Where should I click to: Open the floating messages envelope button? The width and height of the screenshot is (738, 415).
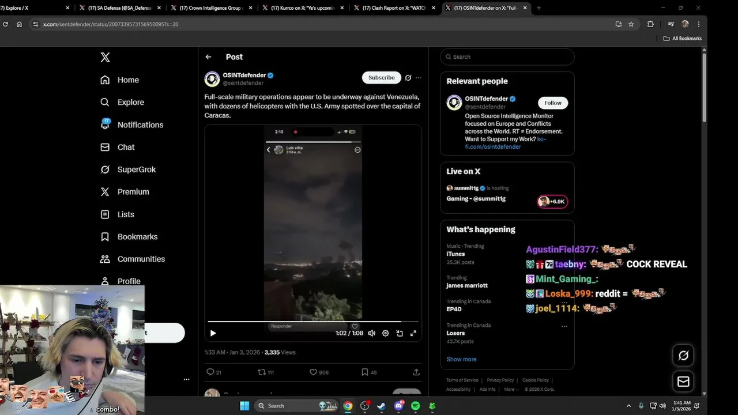coord(683,382)
